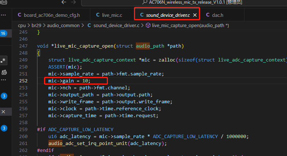Click the 'u16 adc_latency' declaration
Screen dimensions: 287x156
(x=69, y=137)
